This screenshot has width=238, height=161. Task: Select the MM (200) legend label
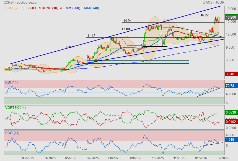pos(73,8)
